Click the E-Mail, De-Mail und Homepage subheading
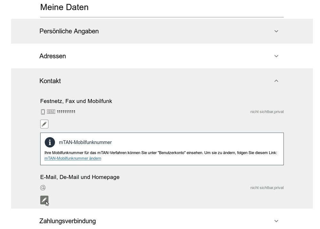Viewport: 320px width, 229px height. click(80, 177)
